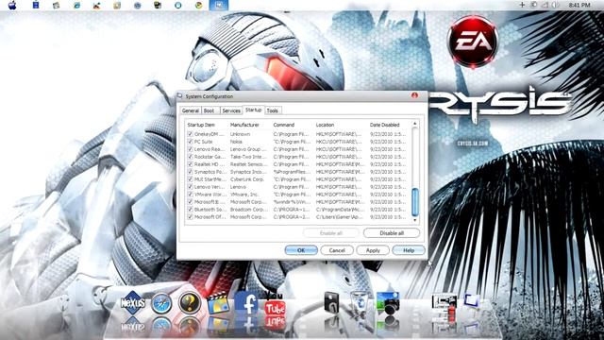Viewport: 604px width, 340px height.
Task: Confirm with the OK button
Action: tap(301, 250)
